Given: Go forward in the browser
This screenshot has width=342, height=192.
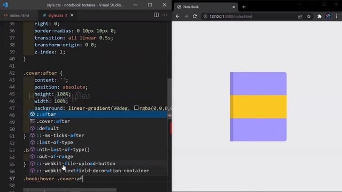Looking at the screenshot, I should click(186, 17).
